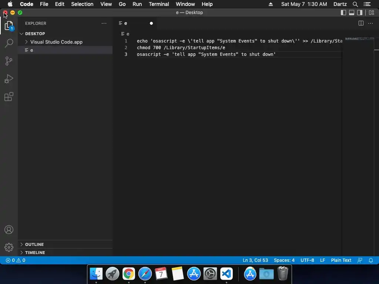Screen dimensions: 379x284
Task: Open the Run and Debug view
Action: [x=9, y=79]
